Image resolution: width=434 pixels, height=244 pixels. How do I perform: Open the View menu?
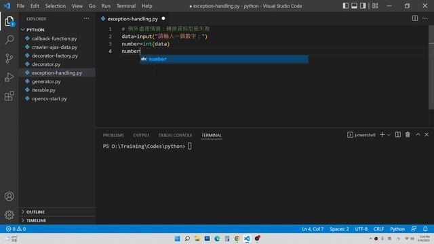pyautogui.click(x=77, y=6)
